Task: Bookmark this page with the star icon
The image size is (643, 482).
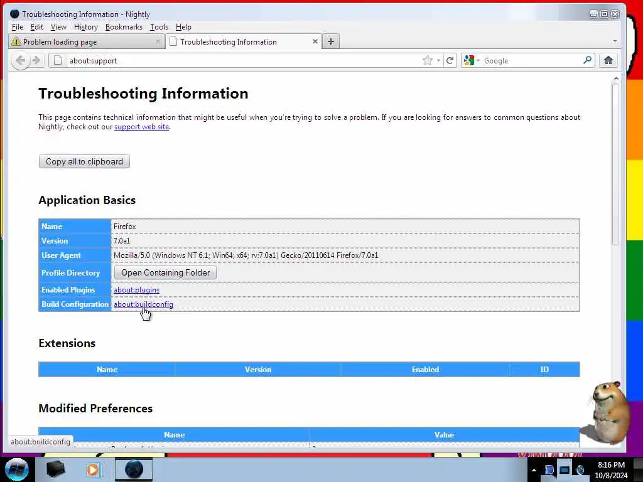Action: (427, 61)
